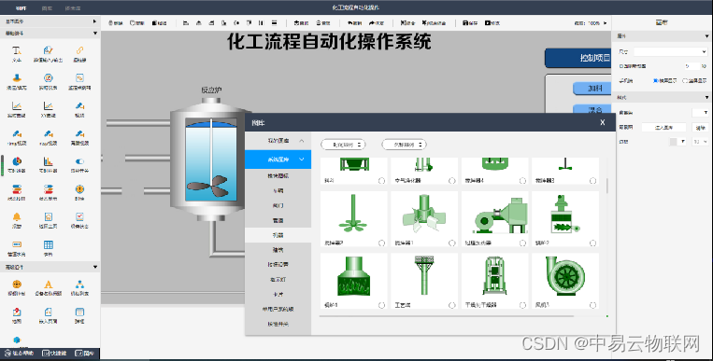Viewport: 713px width, 361px height.
Task: Open shortcuts in bottom bar
Action: point(54,353)
